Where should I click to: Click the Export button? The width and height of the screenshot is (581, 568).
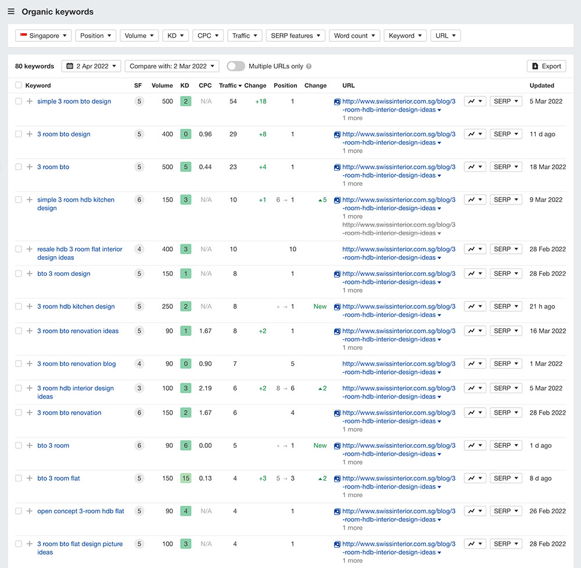coord(546,66)
